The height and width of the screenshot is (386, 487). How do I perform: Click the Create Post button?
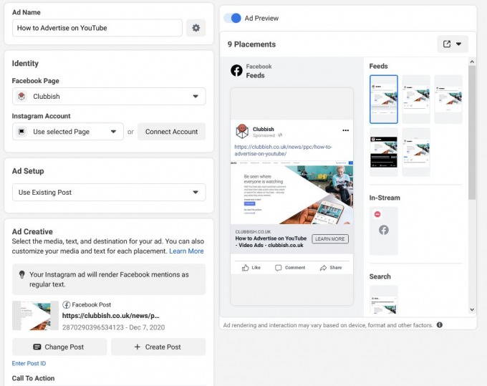(x=158, y=347)
